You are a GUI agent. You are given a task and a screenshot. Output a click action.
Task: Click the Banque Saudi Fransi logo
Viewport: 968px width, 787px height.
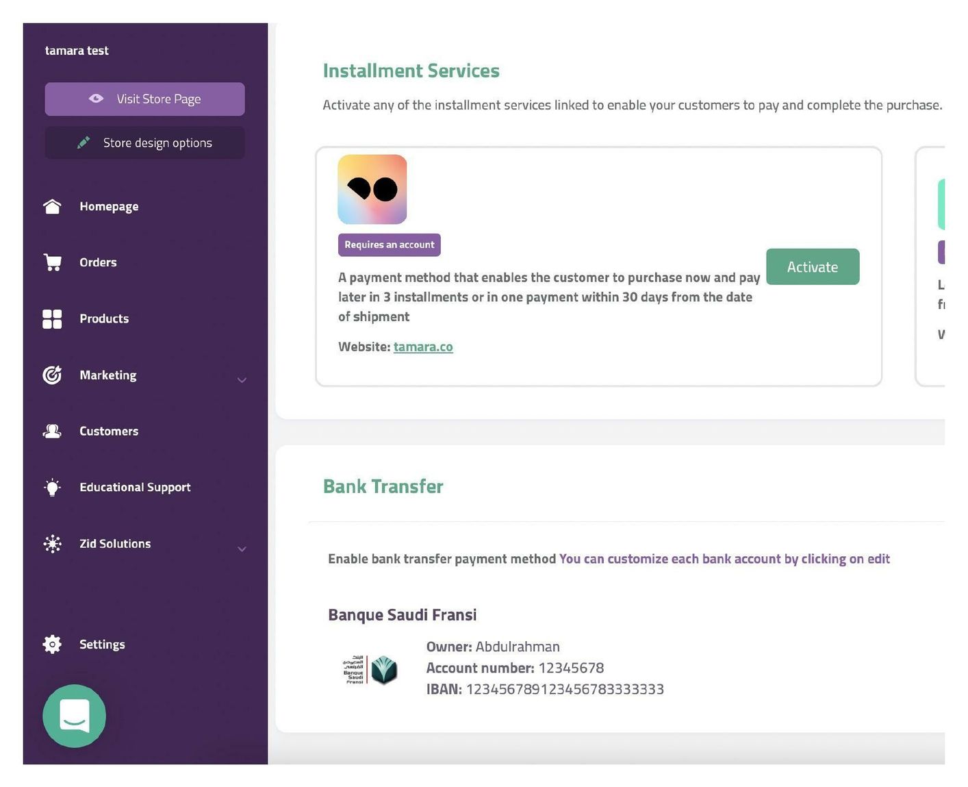370,669
